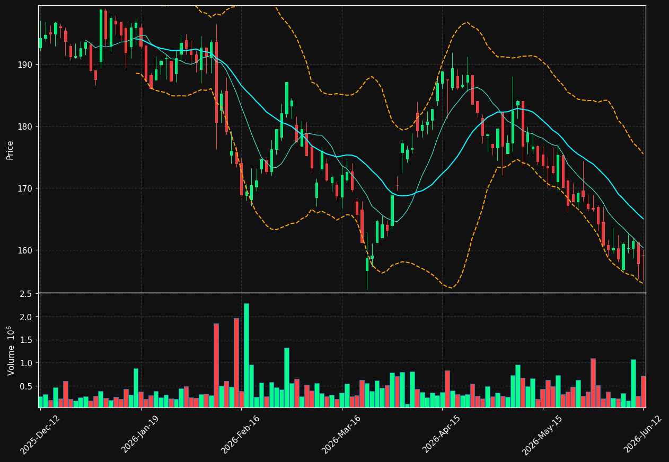Screen dimensions: 669x462
Task: Click the 190 price axis label
Action: pos(25,65)
